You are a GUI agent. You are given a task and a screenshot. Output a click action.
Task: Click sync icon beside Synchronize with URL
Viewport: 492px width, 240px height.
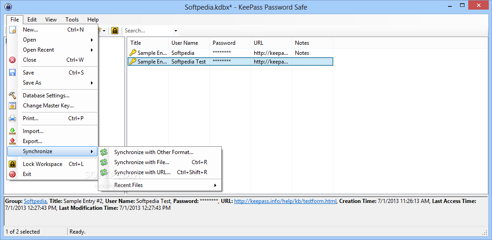(103, 172)
